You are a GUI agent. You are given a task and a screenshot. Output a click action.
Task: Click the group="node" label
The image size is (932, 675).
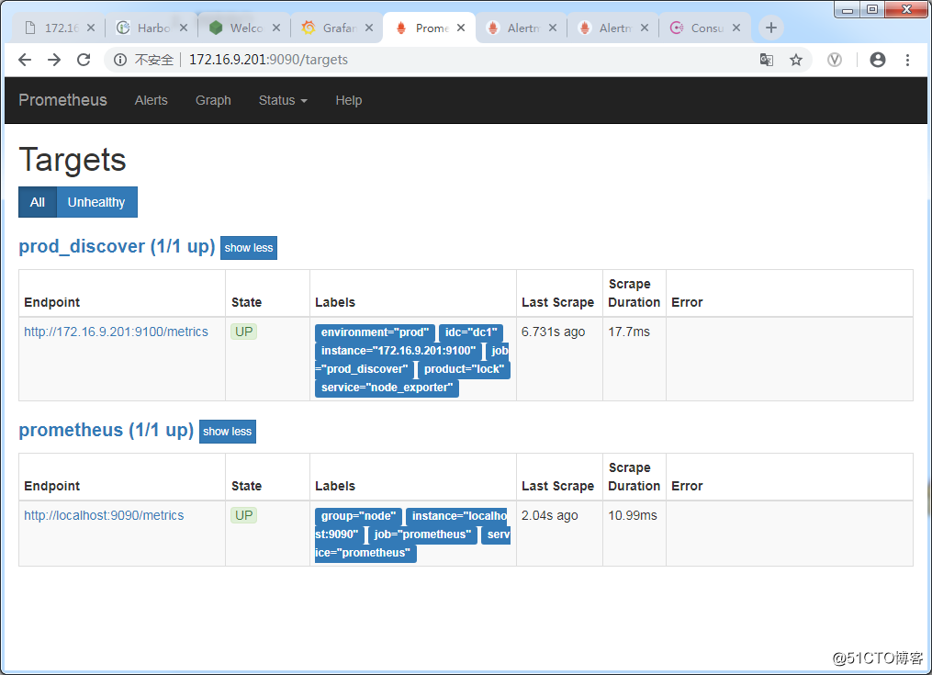[358, 516]
